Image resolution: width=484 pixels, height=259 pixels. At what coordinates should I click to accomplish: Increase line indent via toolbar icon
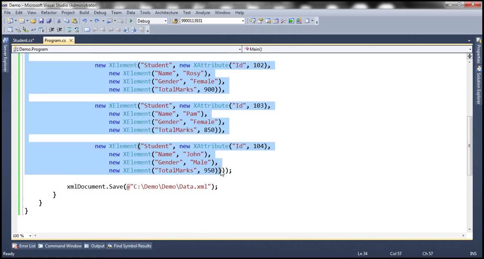(59, 30)
